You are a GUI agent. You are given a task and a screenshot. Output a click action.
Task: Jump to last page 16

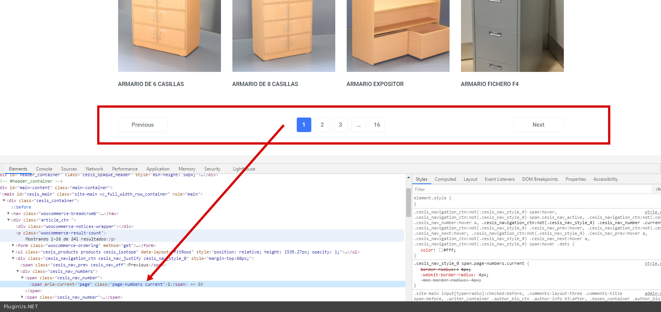(377, 125)
